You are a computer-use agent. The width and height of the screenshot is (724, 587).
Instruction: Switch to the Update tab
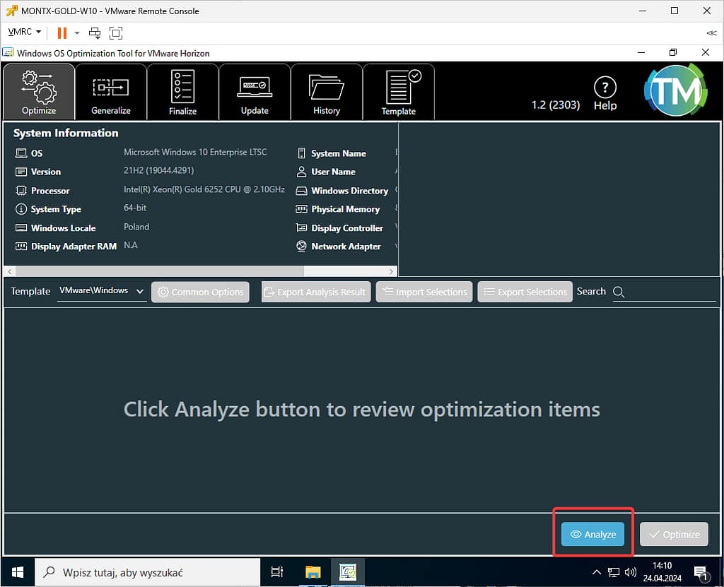coord(255,92)
